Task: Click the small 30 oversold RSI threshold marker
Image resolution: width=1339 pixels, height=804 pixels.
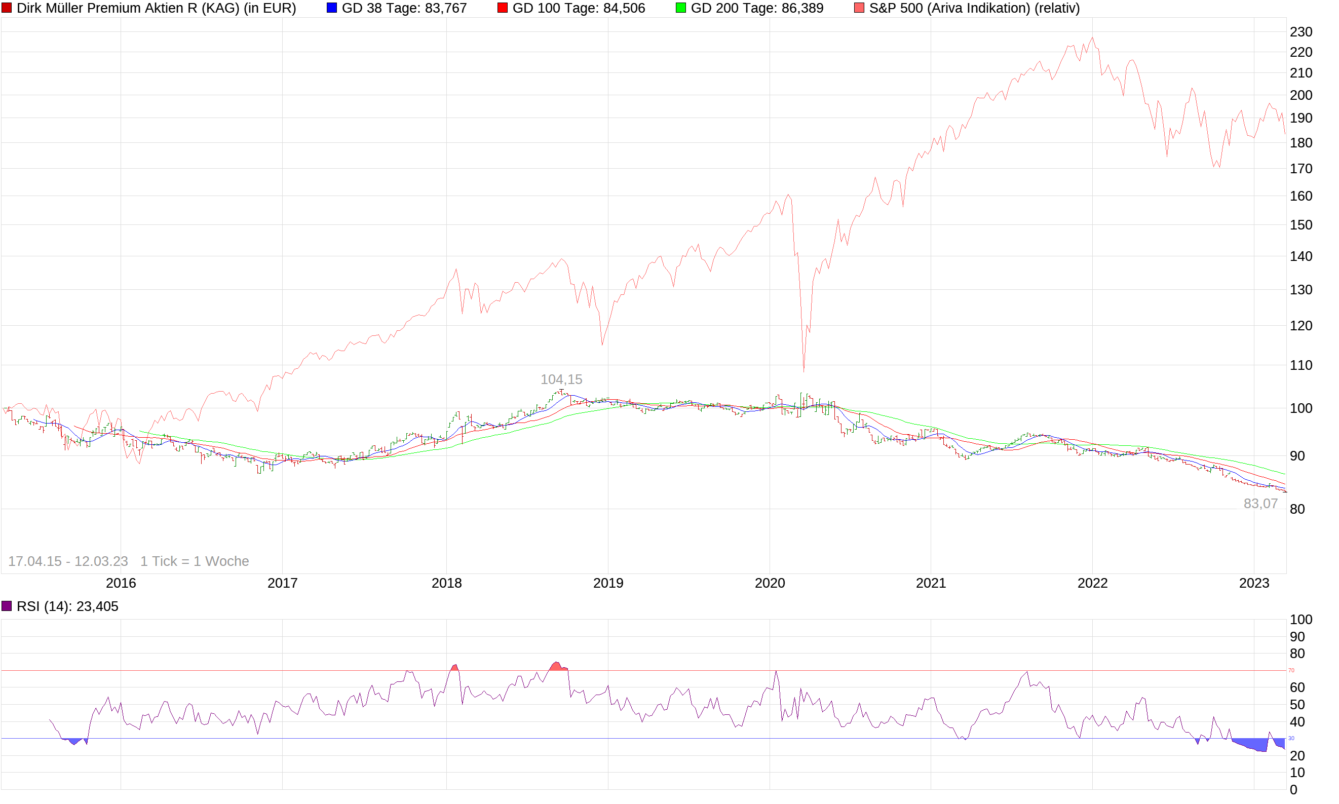Action: click(x=1291, y=739)
